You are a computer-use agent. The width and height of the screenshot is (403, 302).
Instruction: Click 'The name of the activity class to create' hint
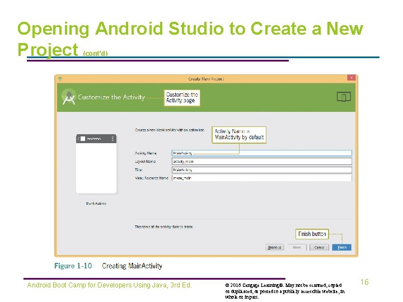(x=163, y=226)
